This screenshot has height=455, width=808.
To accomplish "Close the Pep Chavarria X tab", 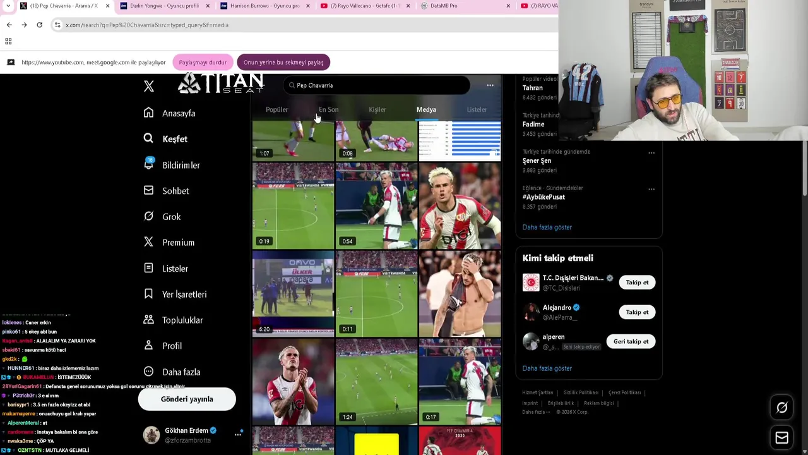I will (x=107, y=6).
